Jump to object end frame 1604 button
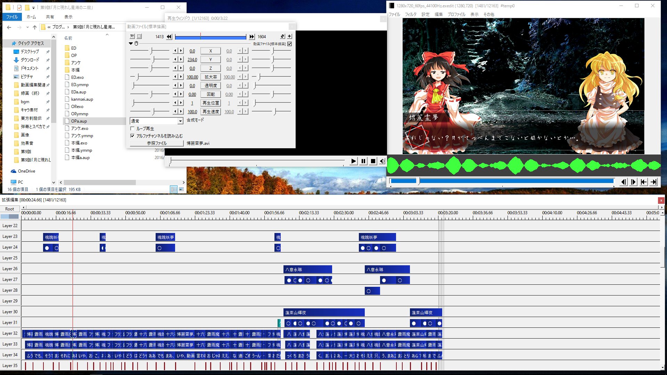This screenshot has height=375, width=667. click(252, 36)
